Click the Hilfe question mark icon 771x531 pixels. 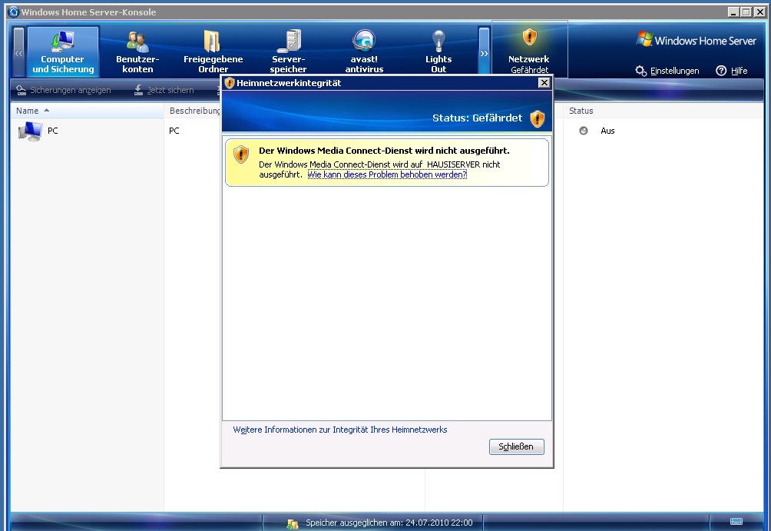(721, 71)
